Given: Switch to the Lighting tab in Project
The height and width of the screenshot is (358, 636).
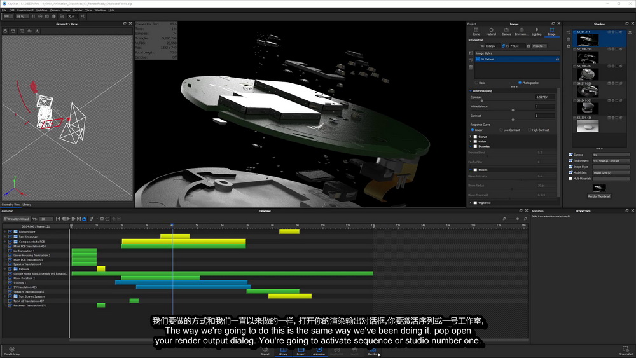Looking at the screenshot, I should point(537,32).
